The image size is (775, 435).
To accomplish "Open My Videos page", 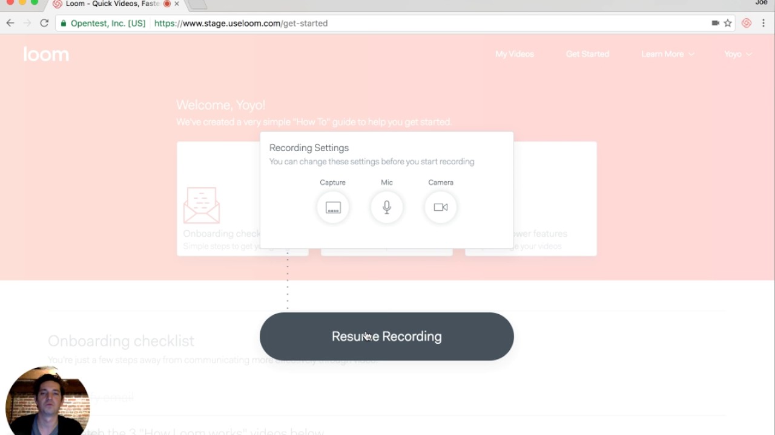I will tap(515, 54).
